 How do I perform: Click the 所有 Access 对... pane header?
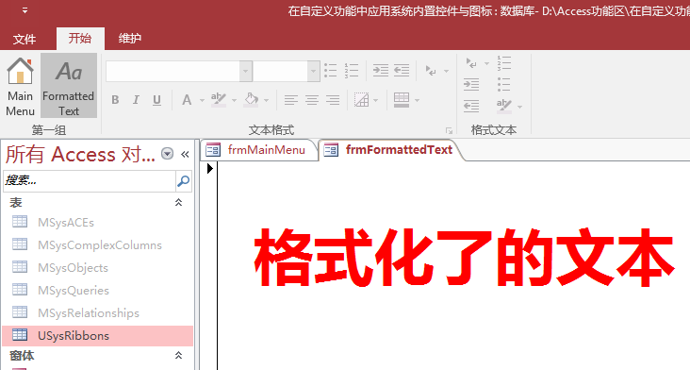[x=80, y=154]
